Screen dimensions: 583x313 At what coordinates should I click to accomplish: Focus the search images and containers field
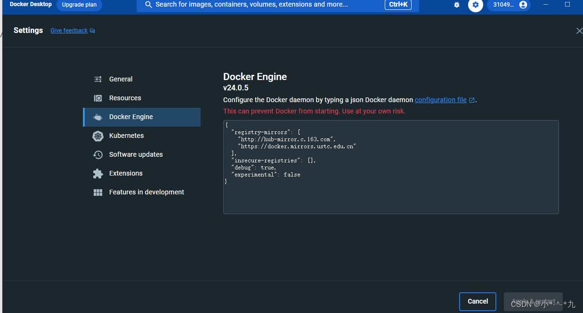point(278,5)
